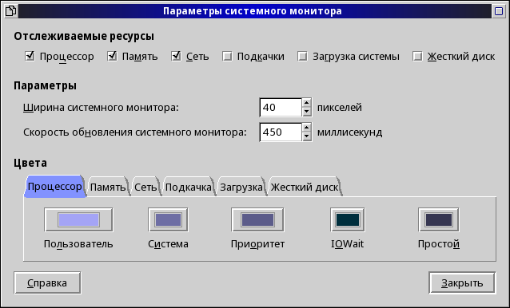Click the Пользователь label under swatch
Viewport: 510px width, 308px height.
pyautogui.click(x=78, y=244)
